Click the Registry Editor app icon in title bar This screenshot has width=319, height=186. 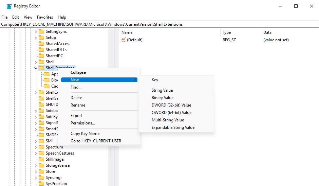coord(9,6)
